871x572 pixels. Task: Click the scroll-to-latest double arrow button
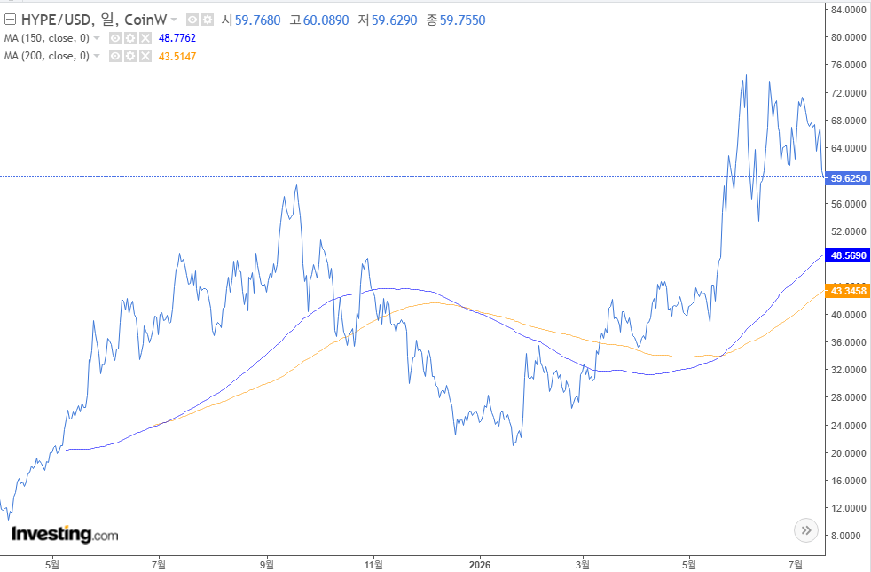pyautogui.click(x=806, y=530)
